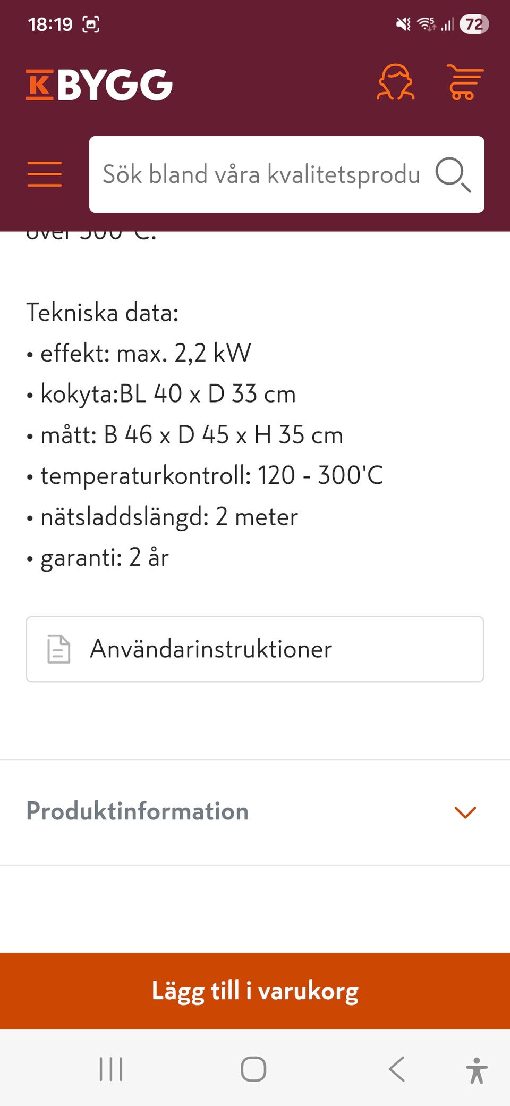Focus the product search field
510x1106 pixels.
click(x=261, y=174)
